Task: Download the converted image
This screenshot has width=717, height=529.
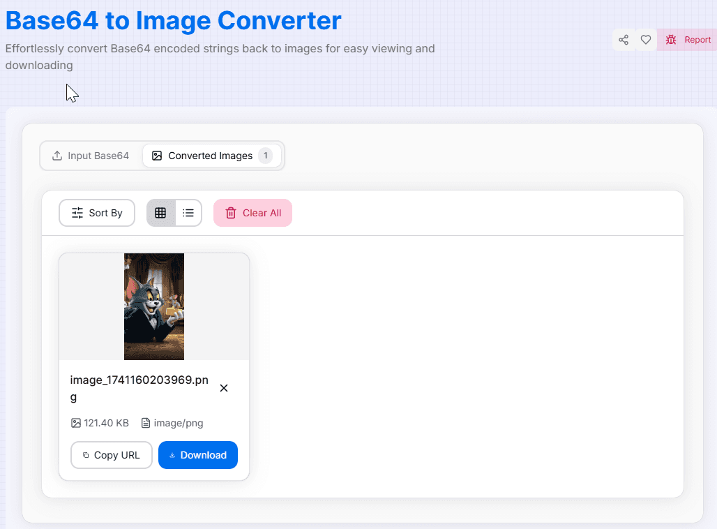Action: (198, 455)
